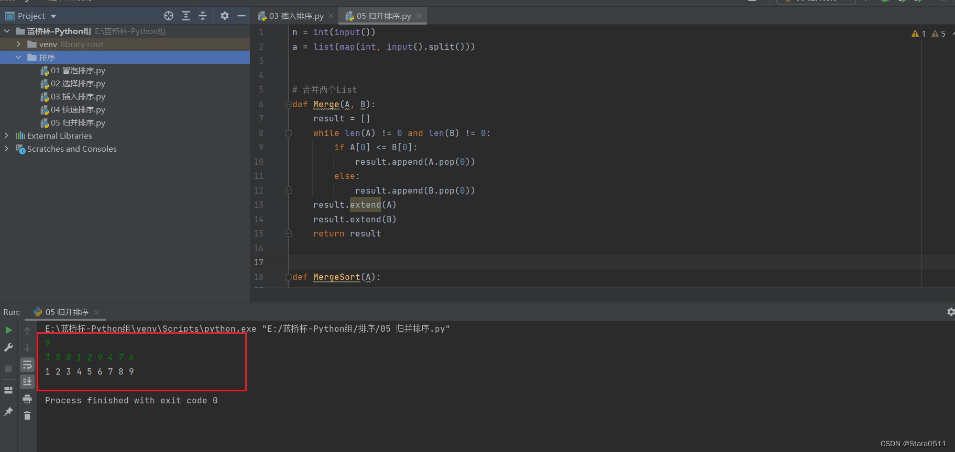The height and width of the screenshot is (452, 955).
Task: Close the 03 插入排序.py editor tab
Action: pyautogui.click(x=331, y=16)
